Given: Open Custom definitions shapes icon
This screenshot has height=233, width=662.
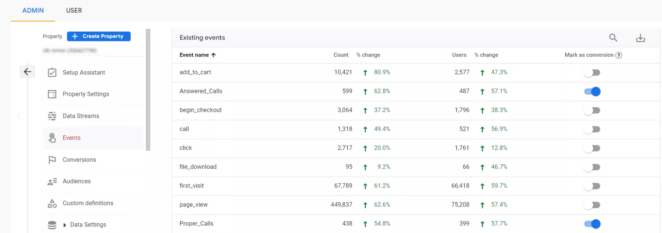Looking at the screenshot, I should [52, 203].
